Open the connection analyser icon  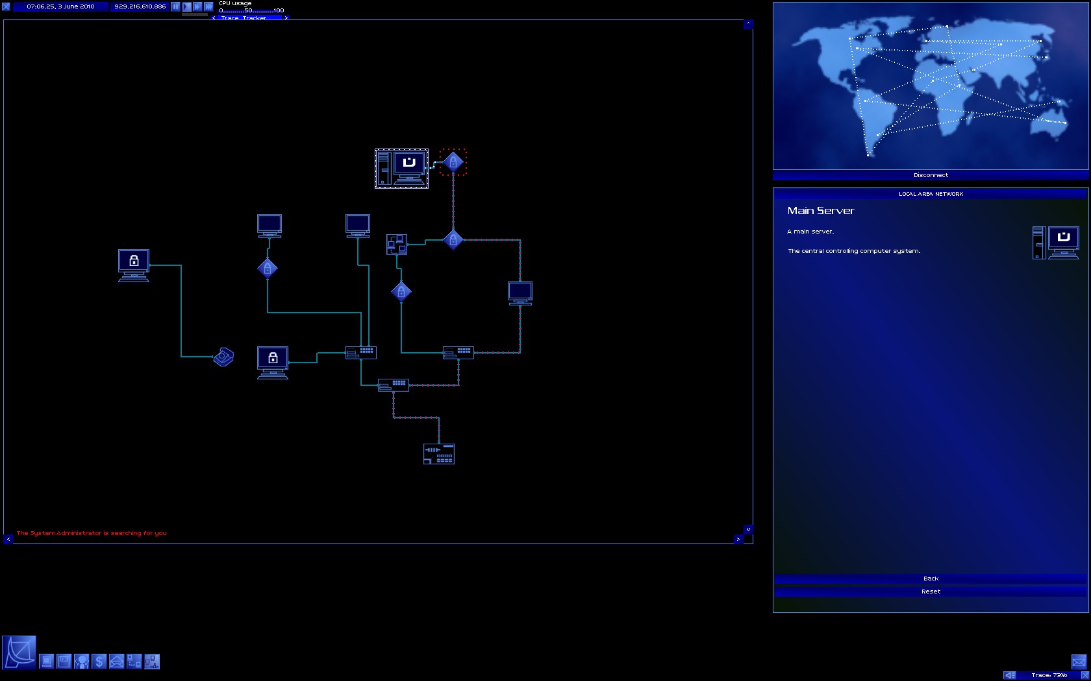(x=134, y=662)
